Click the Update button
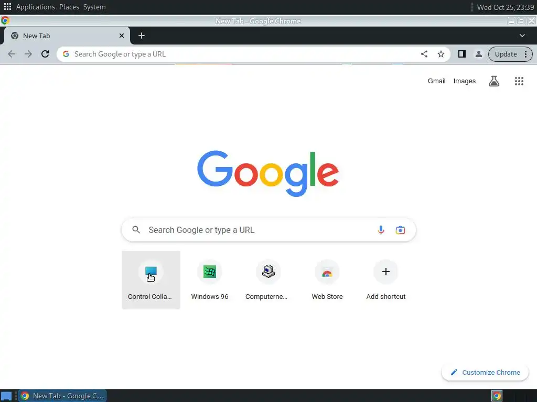Screen dimensions: 537x402 click(506, 54)
